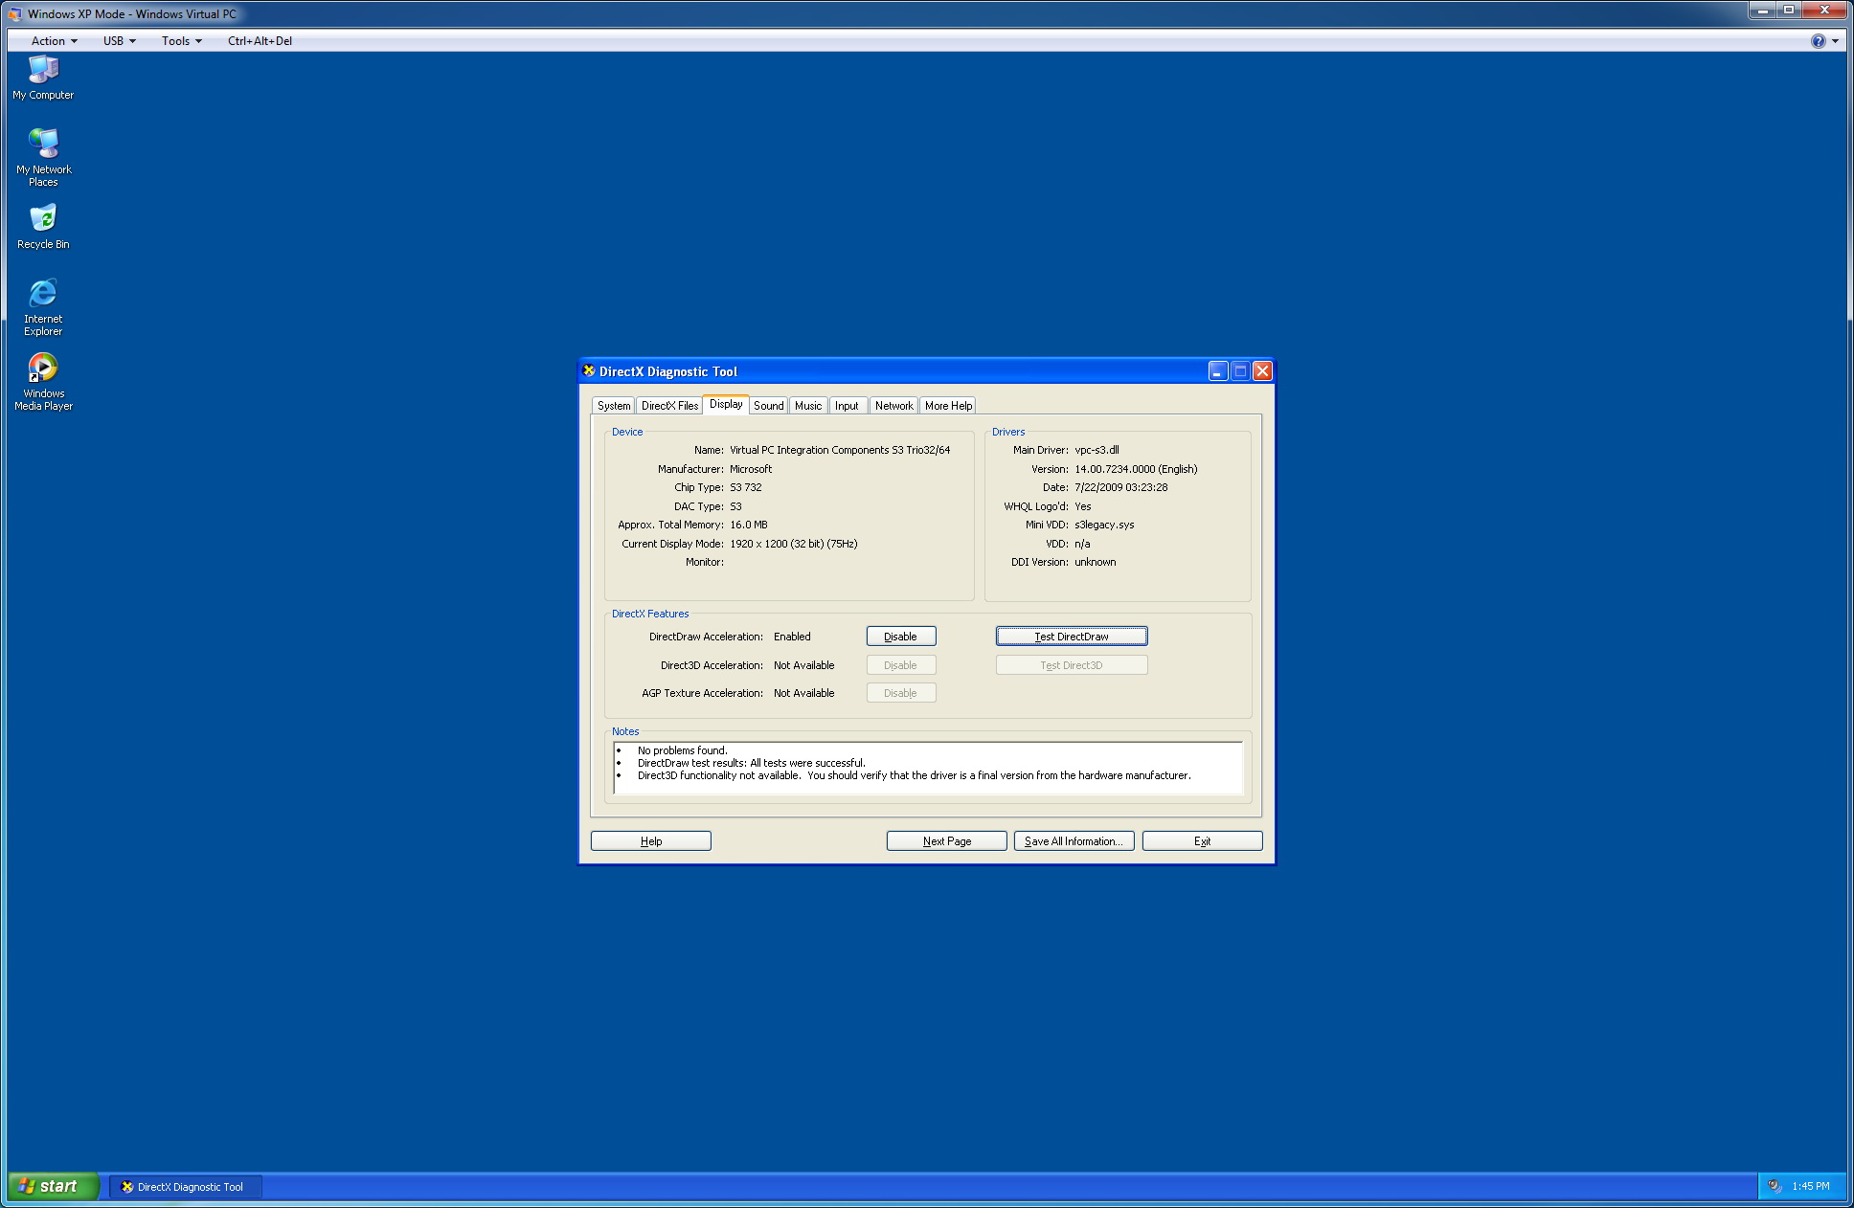The image size is (1854, 1208).
Task: Click the manufacturer value 'Microsoft'
Action: pos(751,469)
